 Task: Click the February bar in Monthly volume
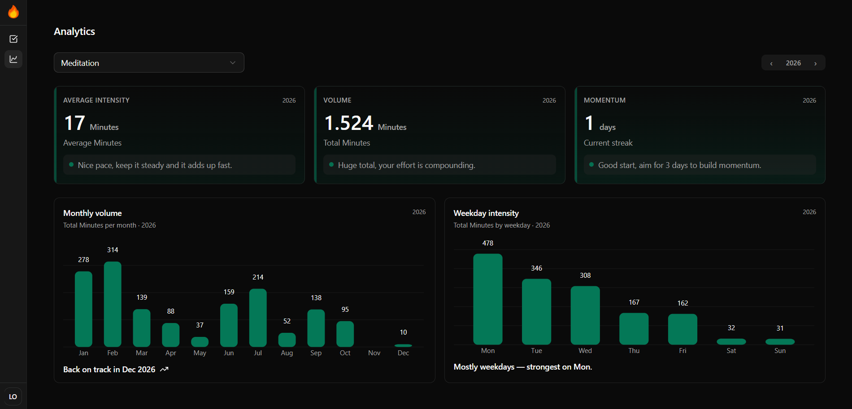pos(113,304)
